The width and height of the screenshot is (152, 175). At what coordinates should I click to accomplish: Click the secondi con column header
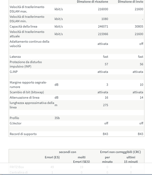pyautogui.click(x=68, y=152)
